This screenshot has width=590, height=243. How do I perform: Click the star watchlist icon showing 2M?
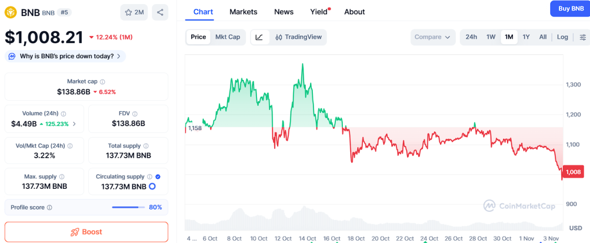(134, 12)
